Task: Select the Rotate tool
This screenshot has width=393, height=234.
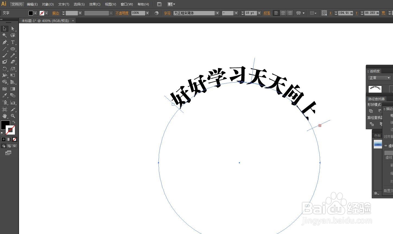Action: click(5, 69)
